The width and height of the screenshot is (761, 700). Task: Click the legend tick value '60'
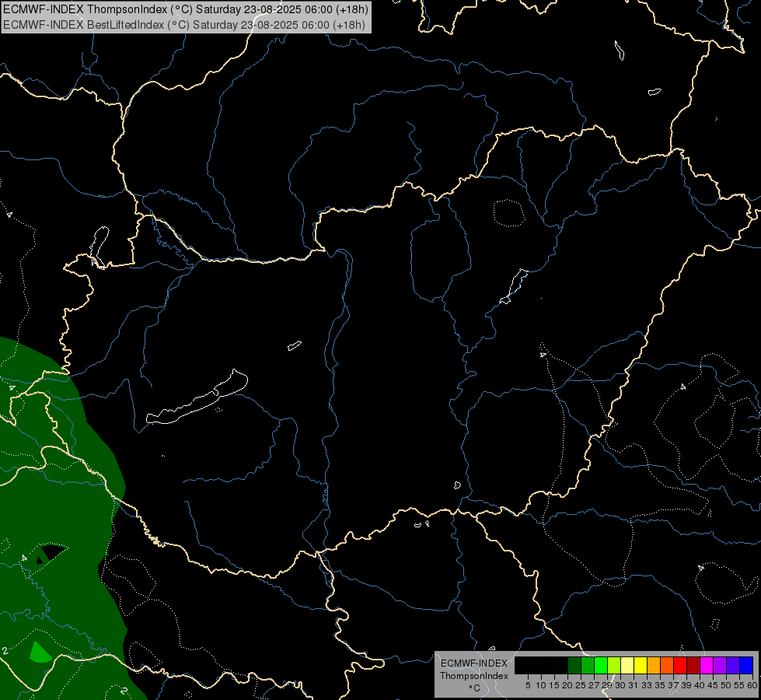(x=752, y=685)
